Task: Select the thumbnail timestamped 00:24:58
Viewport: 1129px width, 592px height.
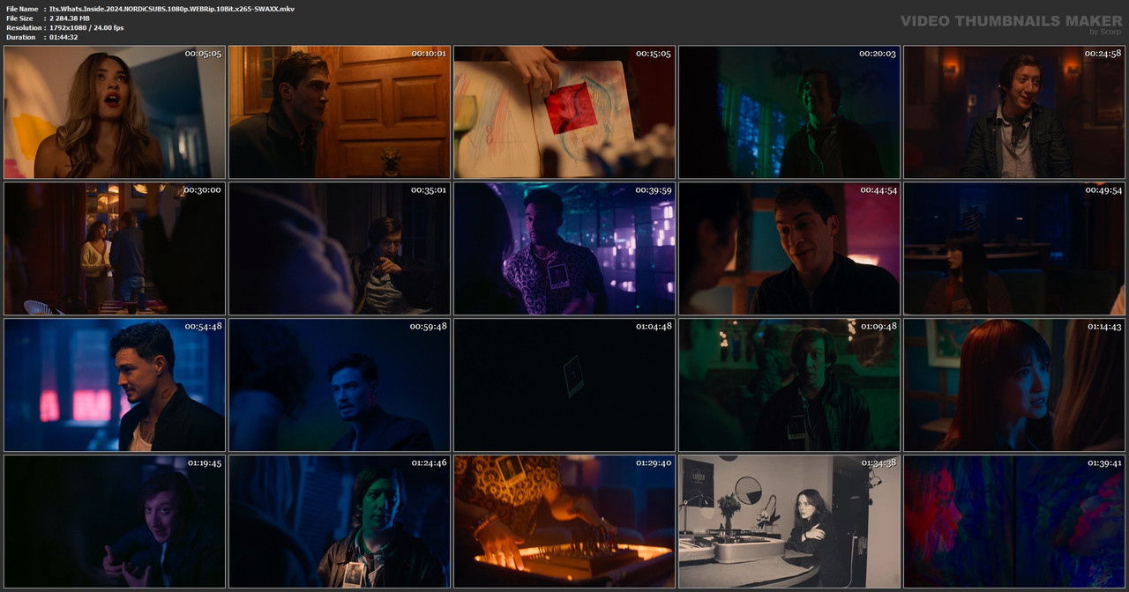Action: coord(1014,113)
